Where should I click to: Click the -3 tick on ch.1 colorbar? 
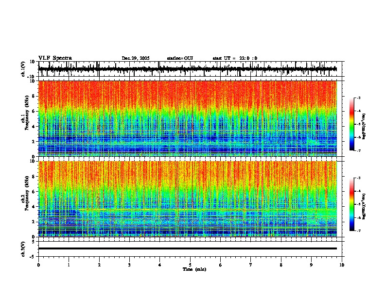(x=359, y=98)
